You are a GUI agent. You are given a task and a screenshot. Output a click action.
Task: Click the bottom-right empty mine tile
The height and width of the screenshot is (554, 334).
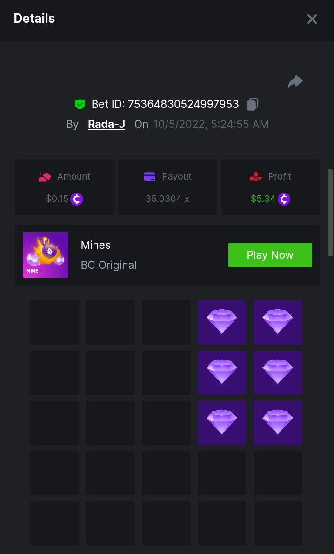pos(278,523)
